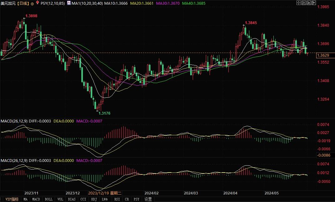Click the 1.3552 price axis label
The height and width of the screenshot is (202, 335).
pyautogui.click(x=323, y=62)
